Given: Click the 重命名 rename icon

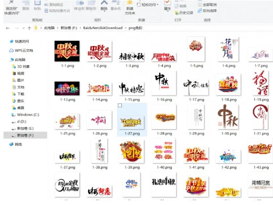Looking at the screenshot, I should 116,2.
